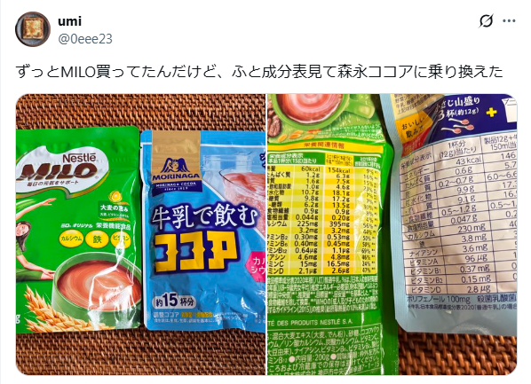Click the display name umi
The height and width of the screenshot is (384, 531).
[70, 21]
